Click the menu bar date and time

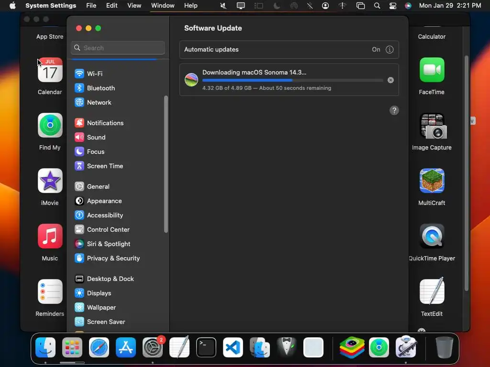tap(450, 6)
